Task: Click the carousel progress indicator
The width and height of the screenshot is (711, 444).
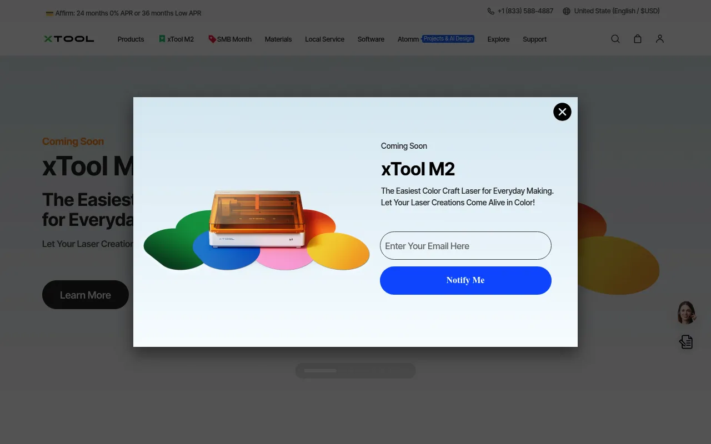Action: (355, 371)
